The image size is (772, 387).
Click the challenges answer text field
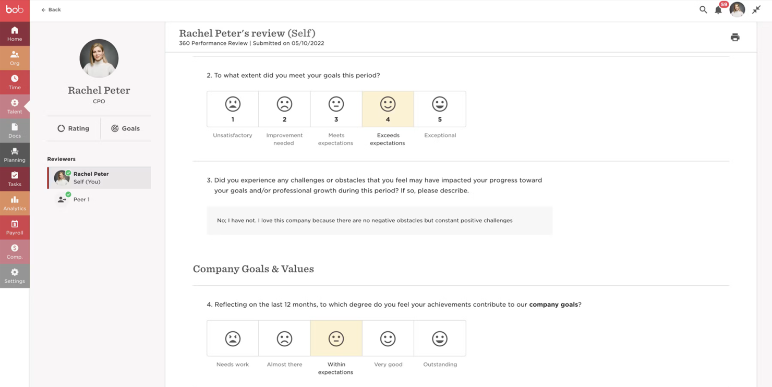pyautogui.click(x=379, y=221)
